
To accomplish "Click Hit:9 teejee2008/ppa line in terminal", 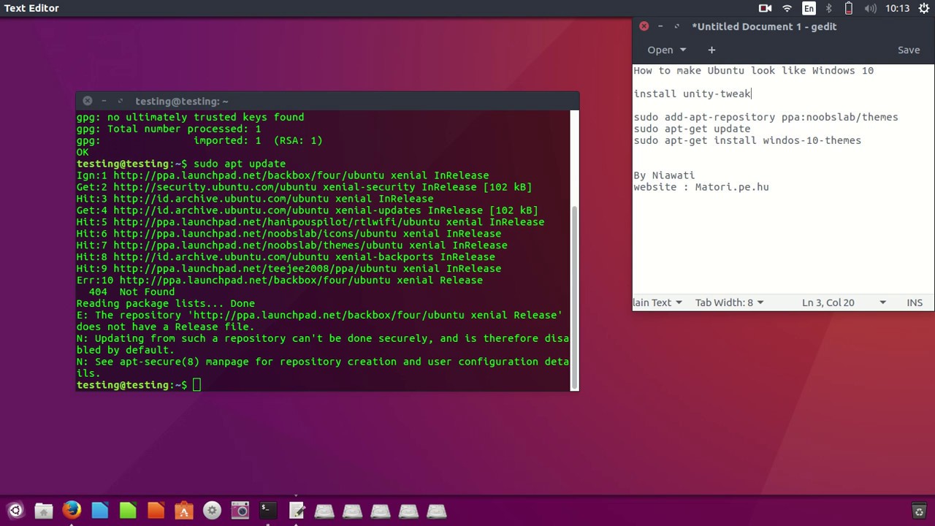I will pyautogui.click(x=289, y=268).
